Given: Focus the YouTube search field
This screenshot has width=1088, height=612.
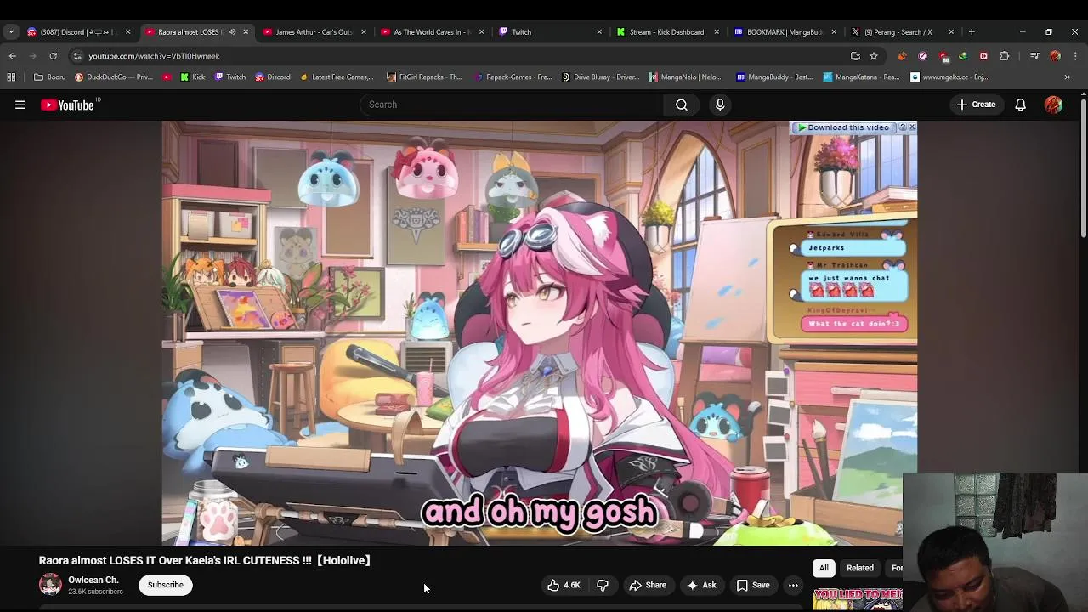Looking at the screenshot, I should [513, 105].
